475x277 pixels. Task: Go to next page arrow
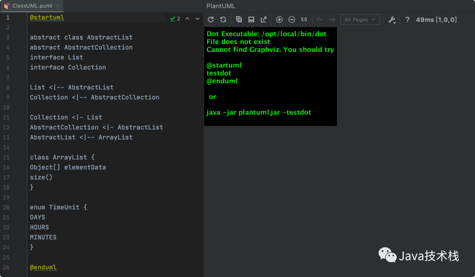(332, 20)
